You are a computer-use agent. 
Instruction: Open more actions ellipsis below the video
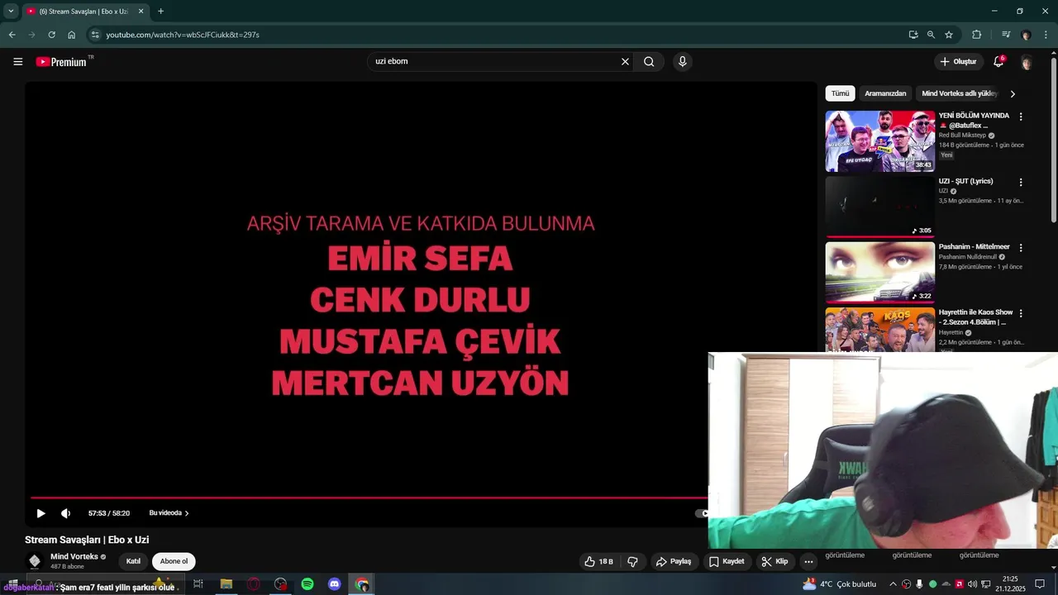coord(808,561)
